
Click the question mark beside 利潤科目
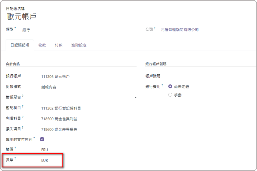pos(23,117)
